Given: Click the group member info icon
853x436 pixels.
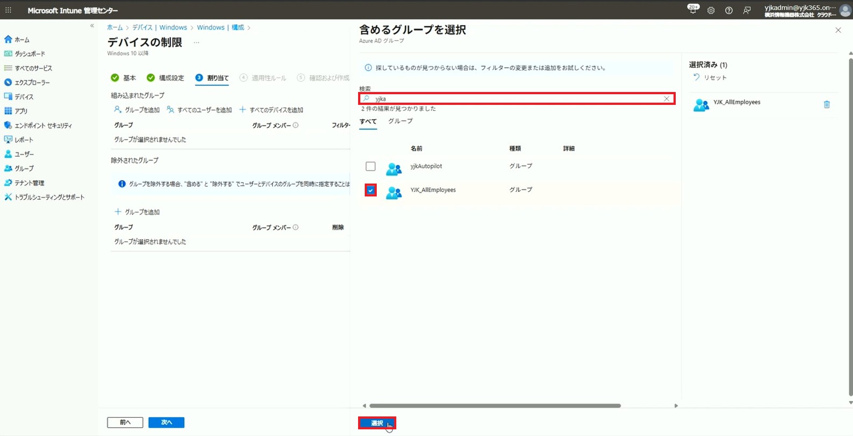Looking at the screenshot, I should (x=296, y=125).
